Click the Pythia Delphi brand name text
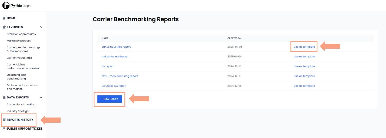Image resolution: width=386 pixels, height=138 pixels. (x=21, y=6)
